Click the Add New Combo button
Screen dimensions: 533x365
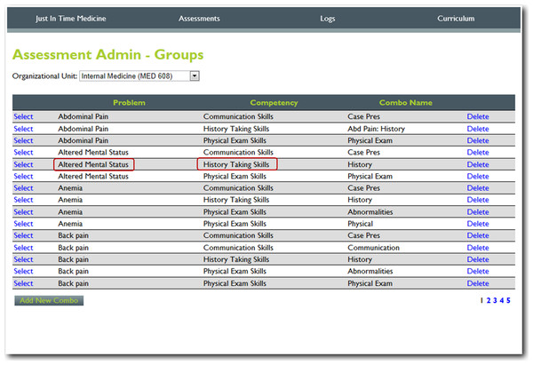(49, 300)
